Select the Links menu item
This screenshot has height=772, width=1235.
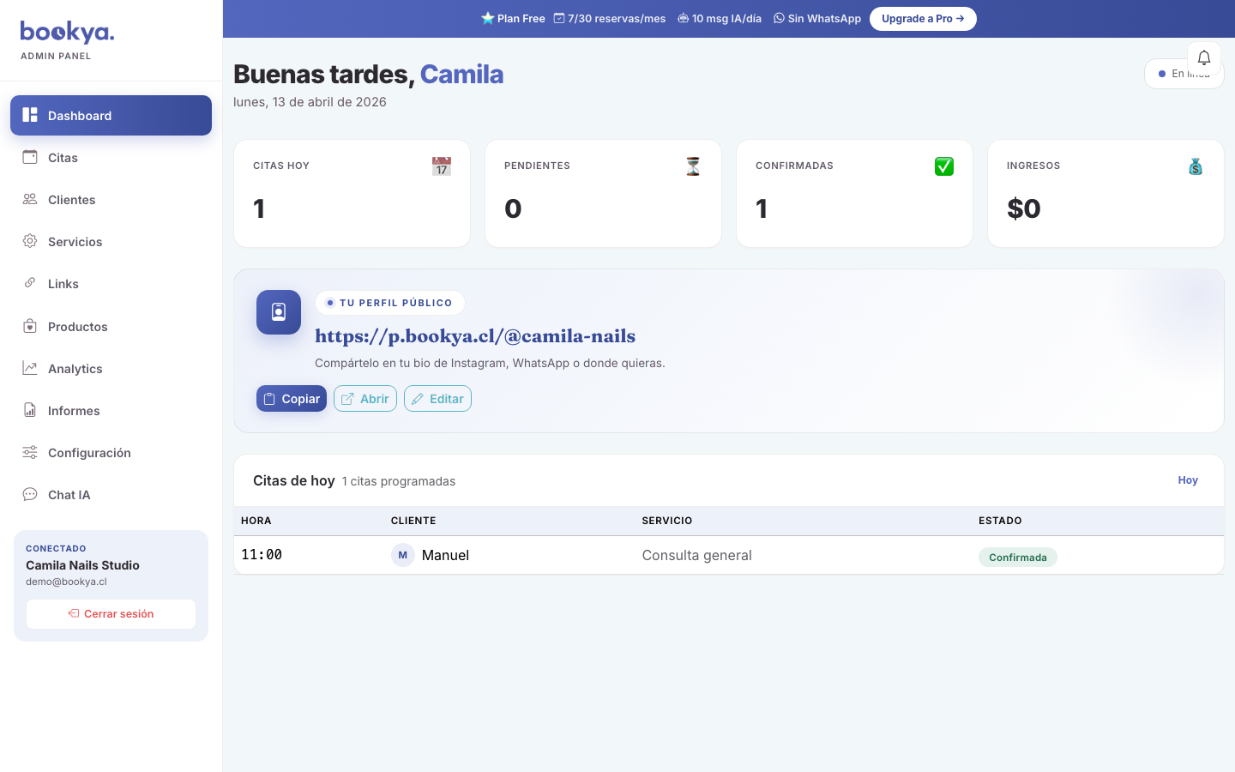pos(111,284)
